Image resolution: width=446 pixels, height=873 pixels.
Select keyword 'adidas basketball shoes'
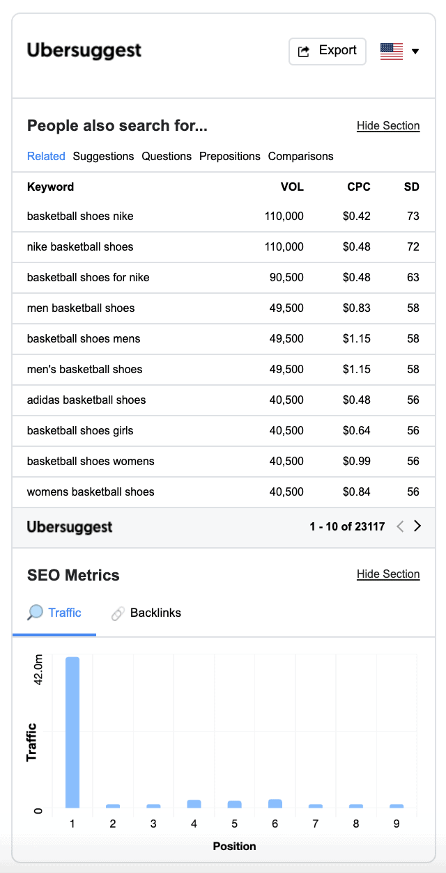pyautogui.click(x=86, y=400)
